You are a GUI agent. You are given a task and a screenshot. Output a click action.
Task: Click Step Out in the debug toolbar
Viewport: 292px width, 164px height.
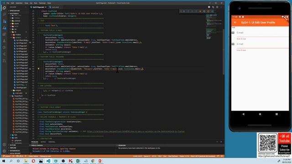pyautogui.click(x=196, y=11)
